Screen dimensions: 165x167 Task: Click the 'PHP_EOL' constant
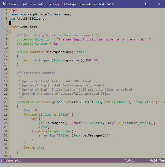tap(92, 60)
